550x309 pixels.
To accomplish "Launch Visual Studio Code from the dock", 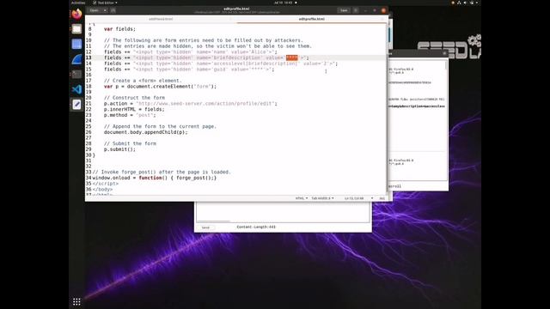I will [76, 89].
